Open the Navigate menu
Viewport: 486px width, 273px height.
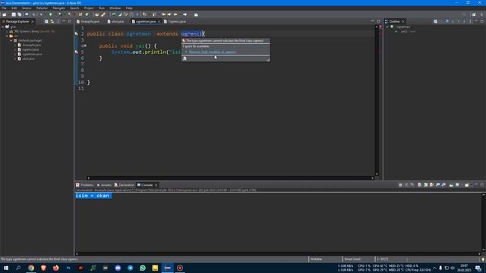[58, 8]
